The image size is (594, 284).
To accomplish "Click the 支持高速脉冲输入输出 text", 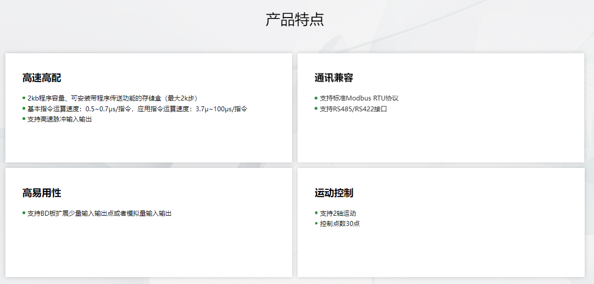I will click(59, 119).
